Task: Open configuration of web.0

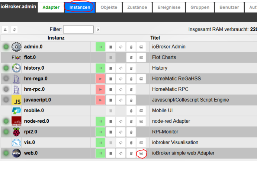Action: coord(110,153)
